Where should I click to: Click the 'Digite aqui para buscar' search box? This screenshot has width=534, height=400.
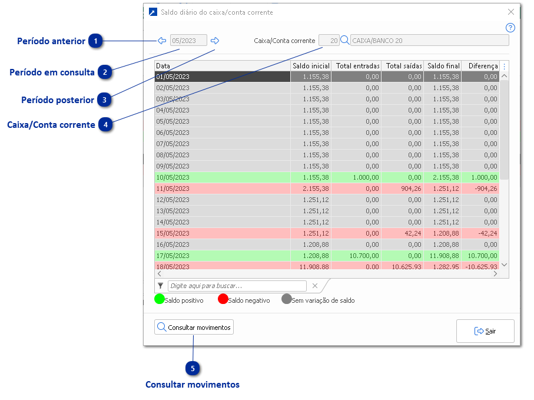[237, 286]
